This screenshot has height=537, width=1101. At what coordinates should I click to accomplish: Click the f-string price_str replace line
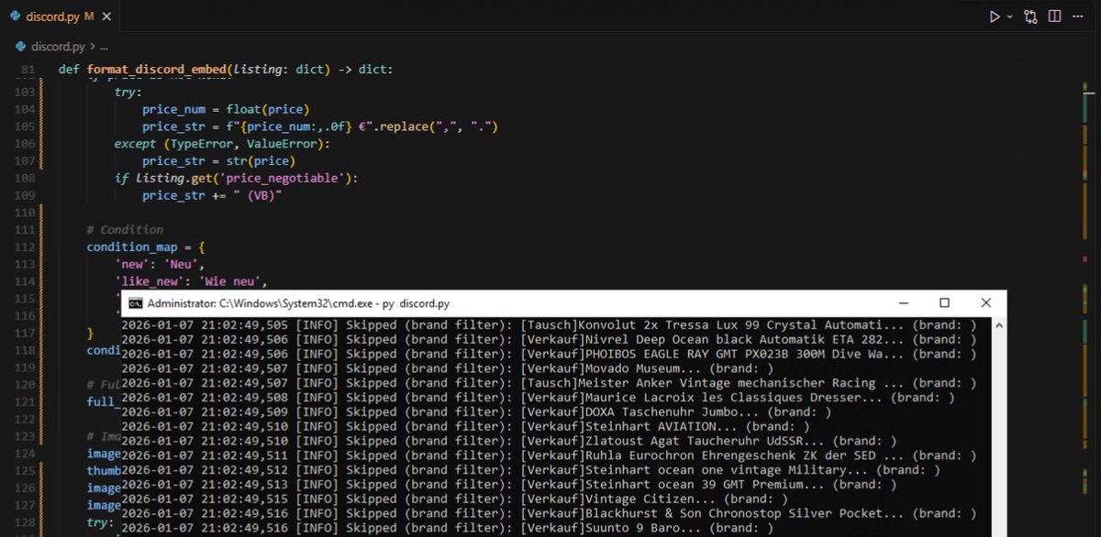click(x=319, y=126)
